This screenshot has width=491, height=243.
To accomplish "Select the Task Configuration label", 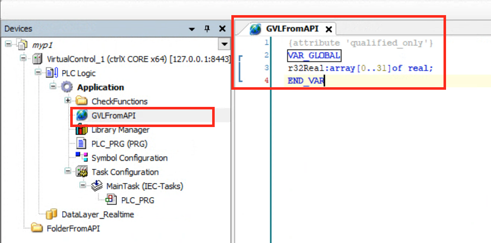I will (x=125, y=172).
